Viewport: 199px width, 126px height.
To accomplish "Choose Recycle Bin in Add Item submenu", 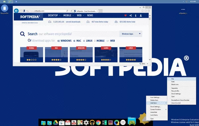I will (182, 91).
